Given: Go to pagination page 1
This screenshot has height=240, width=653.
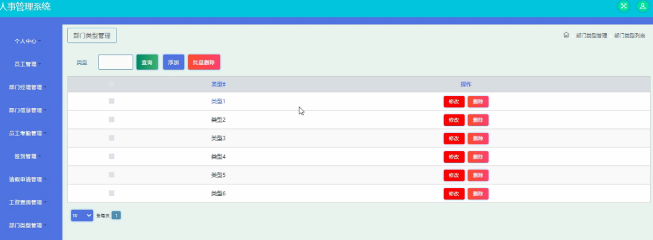Looking at the screenshot, I should click(116, 216).
